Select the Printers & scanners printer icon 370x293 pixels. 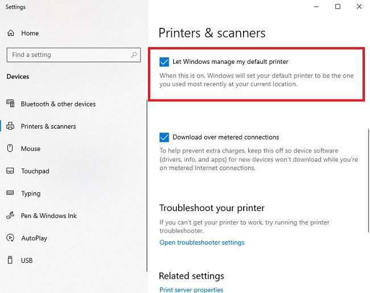(10, 126)
